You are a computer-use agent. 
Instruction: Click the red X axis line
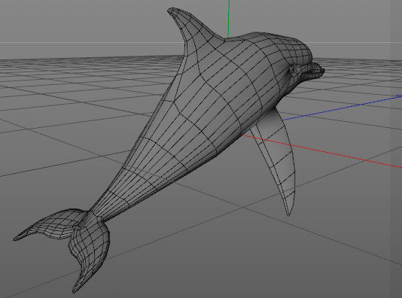[x=322, y=151]
